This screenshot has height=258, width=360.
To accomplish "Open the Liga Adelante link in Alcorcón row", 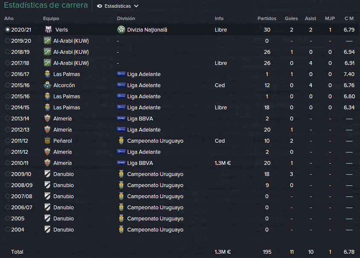I will click(x=144, y=85).
